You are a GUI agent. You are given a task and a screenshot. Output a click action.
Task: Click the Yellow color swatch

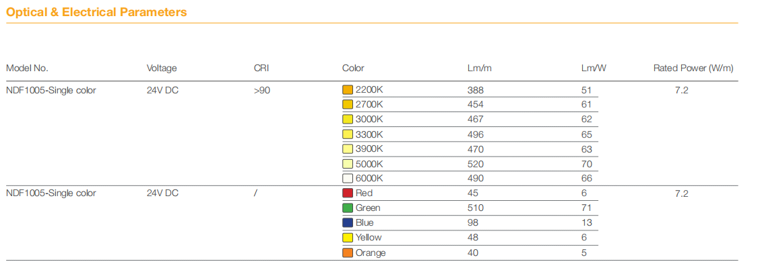[x=348, y=238]
